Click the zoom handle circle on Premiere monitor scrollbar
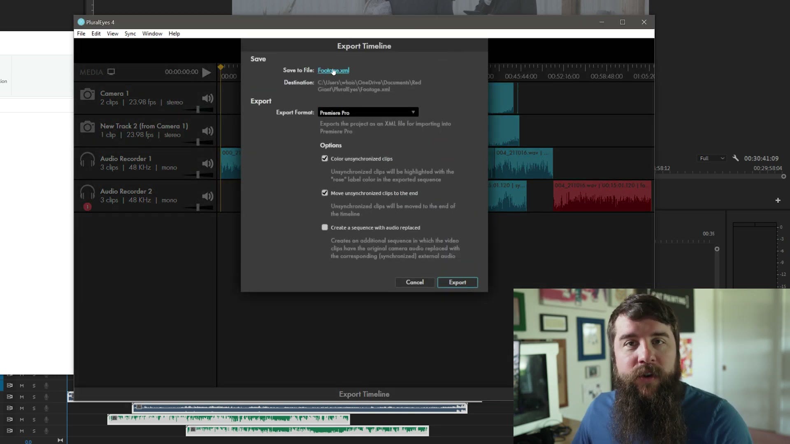790x444 pixels. tap(783, 176)
